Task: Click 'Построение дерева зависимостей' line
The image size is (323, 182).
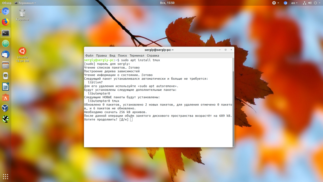Action: tap(112, 71)
